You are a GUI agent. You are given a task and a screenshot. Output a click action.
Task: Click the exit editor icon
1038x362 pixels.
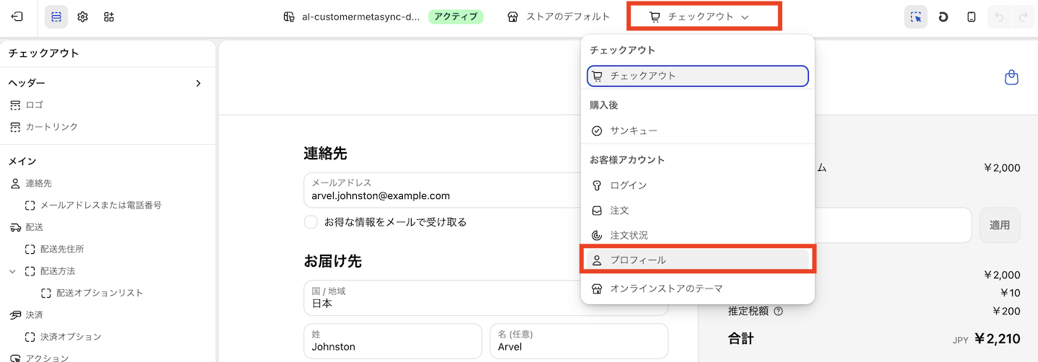click(17, 17)
